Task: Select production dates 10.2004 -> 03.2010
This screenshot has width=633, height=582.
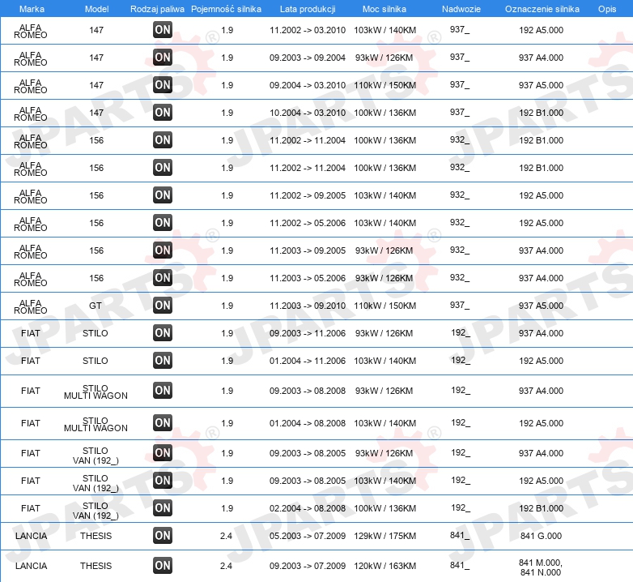Action: coord(308,113)
